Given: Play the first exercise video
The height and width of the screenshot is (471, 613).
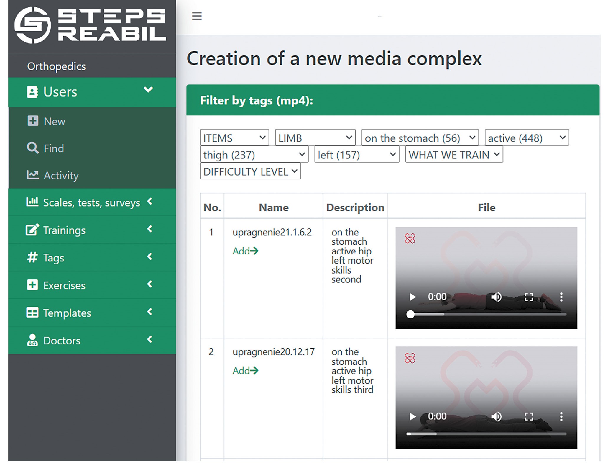Looking at the screenshot, I should [x=412, y=297].
